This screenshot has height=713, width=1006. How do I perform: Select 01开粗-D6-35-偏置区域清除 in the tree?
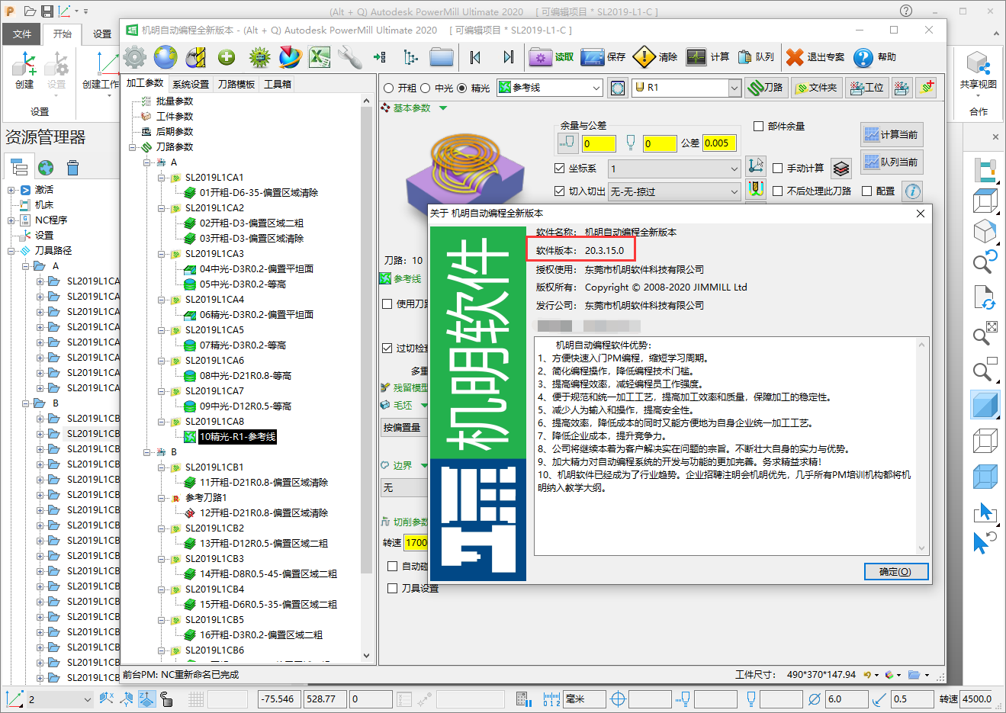point(259,193)
